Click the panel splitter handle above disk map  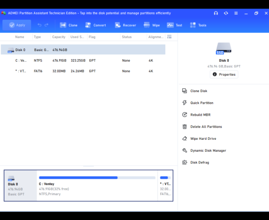tap(89, 166)
